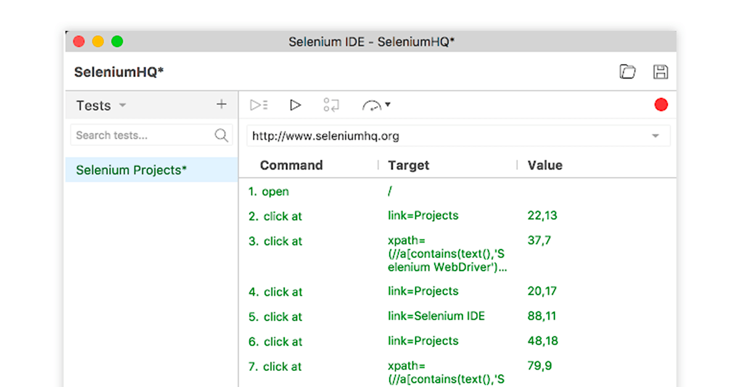Click the Command column header
Viewport: 740px width, 387px height.
[291, 165]
